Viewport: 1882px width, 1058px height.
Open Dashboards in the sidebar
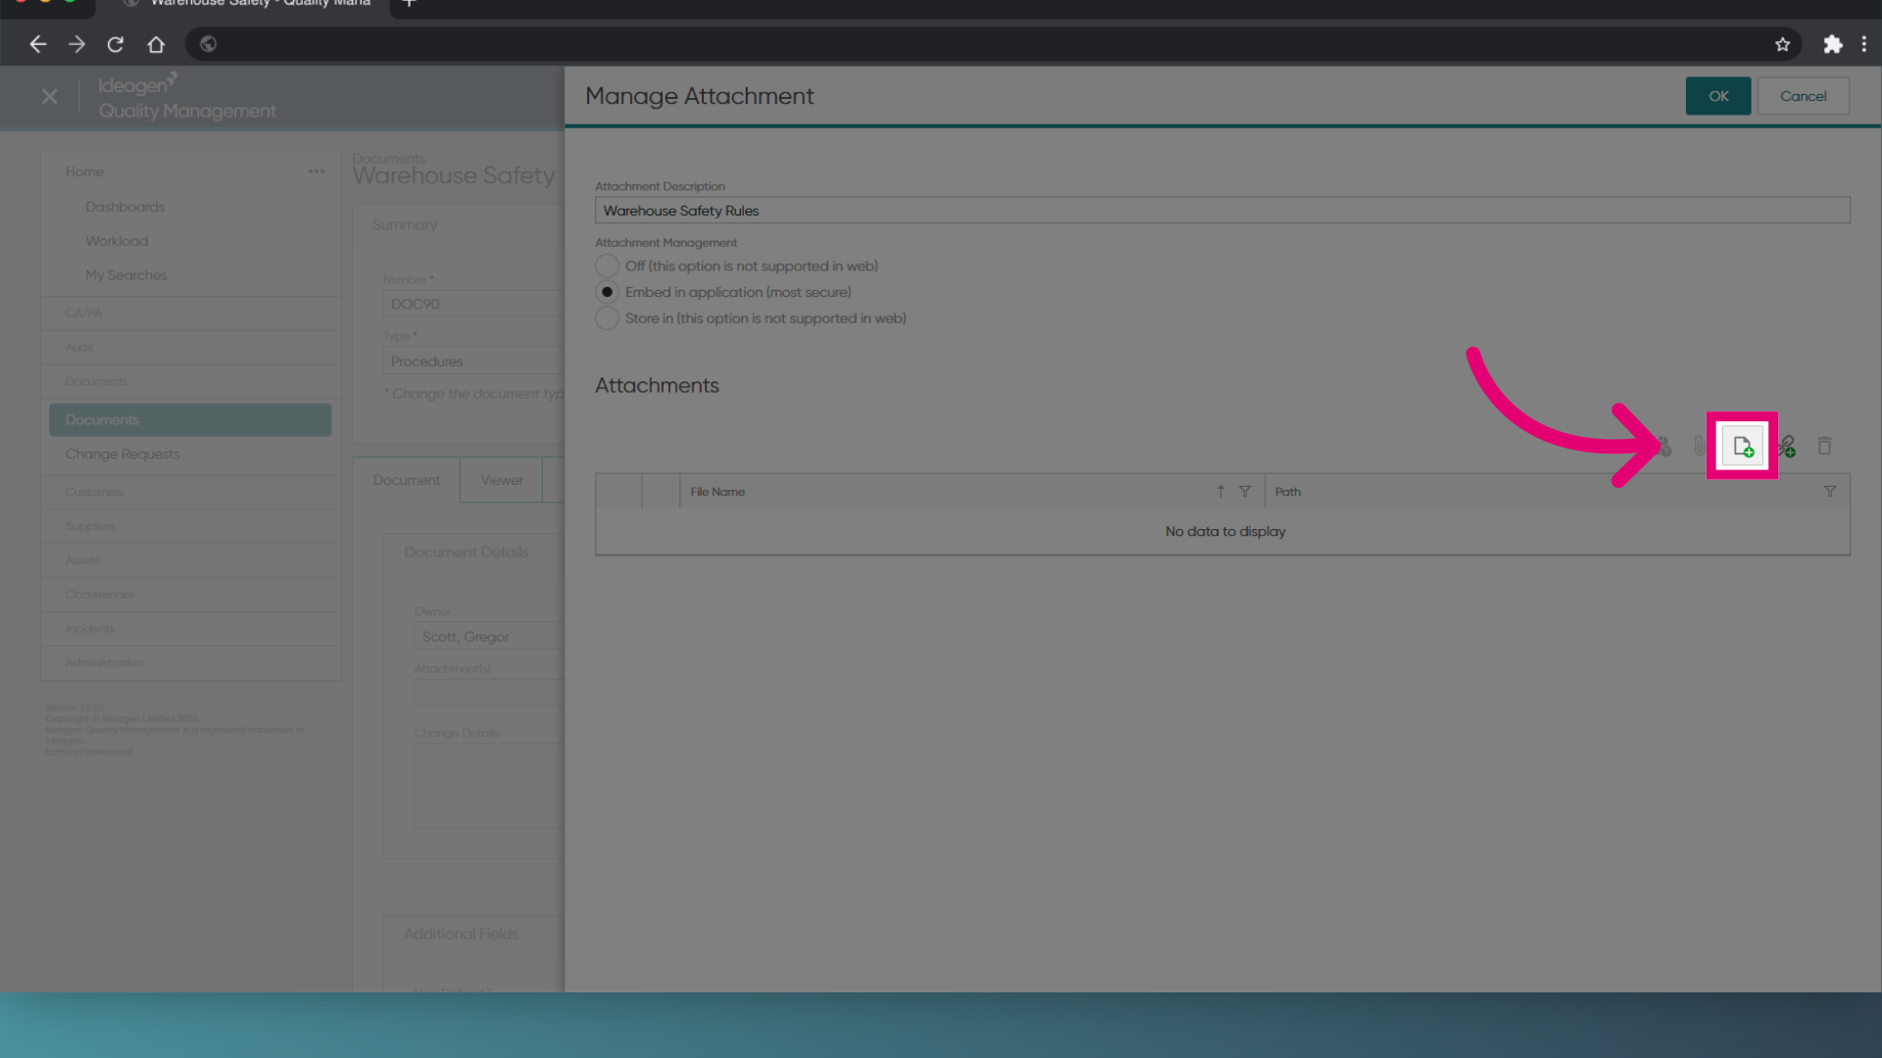click(124, 207)
